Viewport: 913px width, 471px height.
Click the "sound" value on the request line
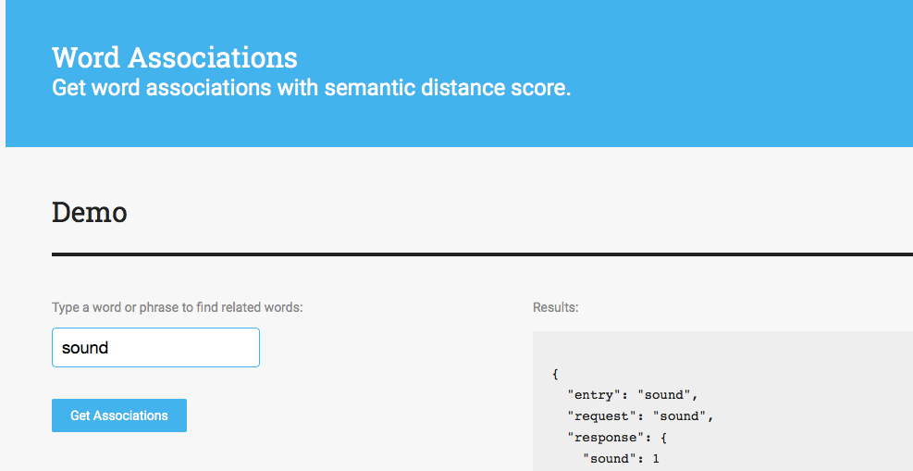click(679, 416)
